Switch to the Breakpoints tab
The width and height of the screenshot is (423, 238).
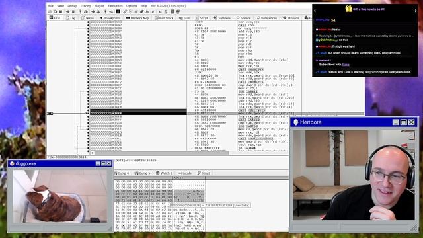click(x=110, y=18)
